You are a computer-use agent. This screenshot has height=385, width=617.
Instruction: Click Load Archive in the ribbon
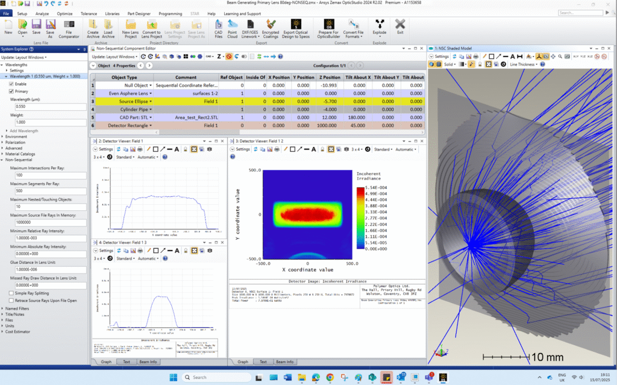pos(108,30)
